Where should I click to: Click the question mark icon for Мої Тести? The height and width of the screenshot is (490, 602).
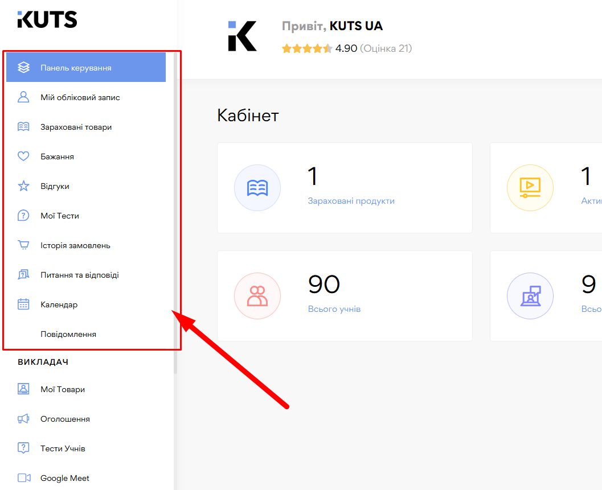coord(23,216)
